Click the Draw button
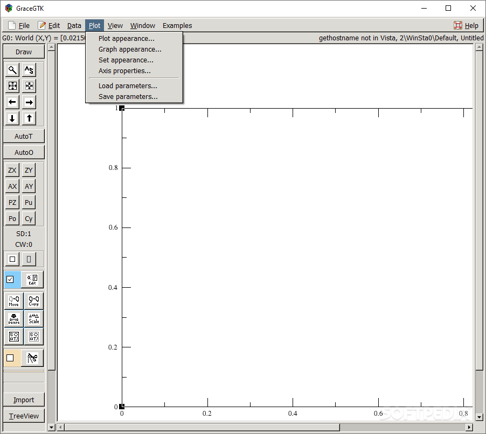Viewport: 486px width, 434px height. (24, 52)
